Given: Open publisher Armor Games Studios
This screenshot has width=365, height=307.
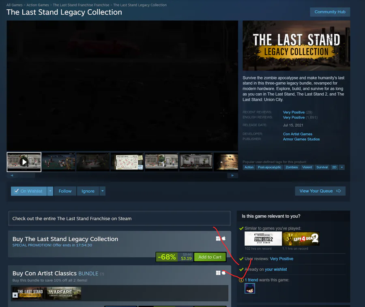Looking at the screenshot, I should point(301,139).
